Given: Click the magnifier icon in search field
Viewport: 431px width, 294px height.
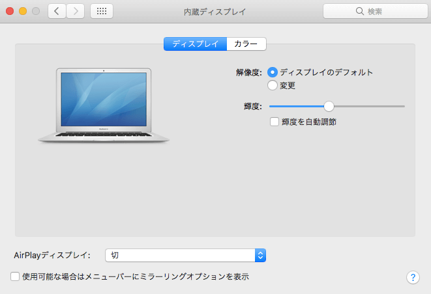Looking at the screenshot, I should pyautogui.click(x=359, y=11).
